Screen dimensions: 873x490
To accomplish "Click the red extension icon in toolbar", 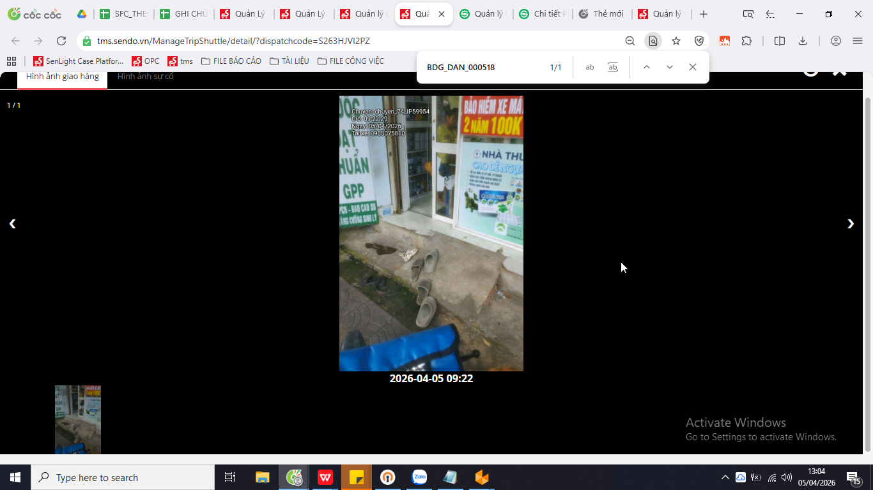I will point(725,41).
